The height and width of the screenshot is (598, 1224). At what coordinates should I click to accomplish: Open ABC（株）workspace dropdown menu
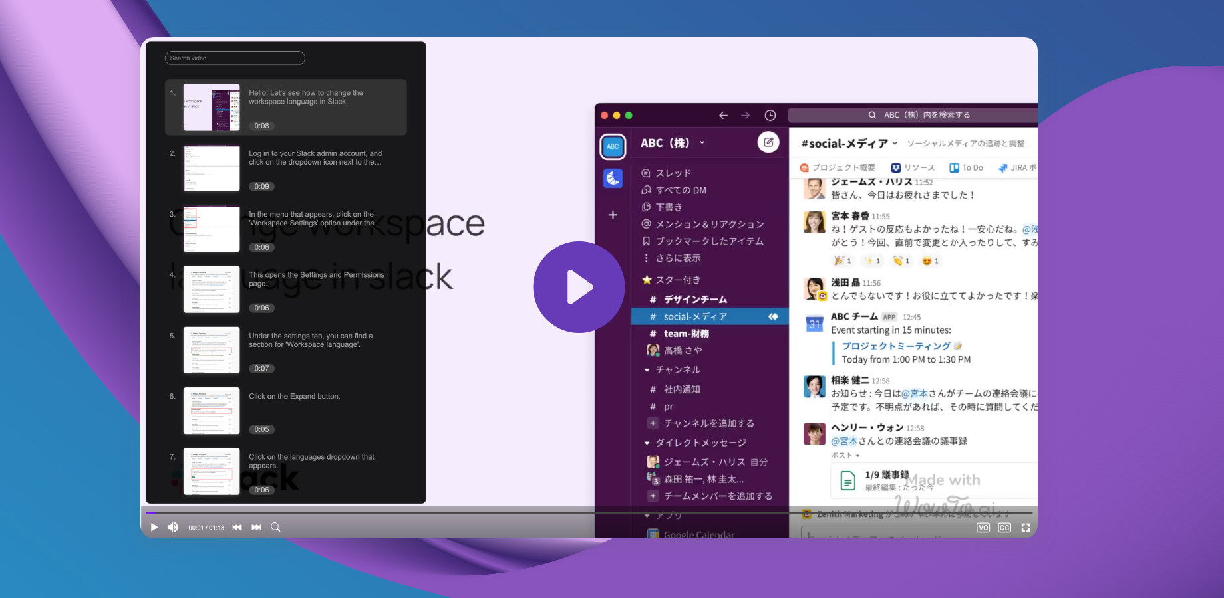tap(673, 142)
